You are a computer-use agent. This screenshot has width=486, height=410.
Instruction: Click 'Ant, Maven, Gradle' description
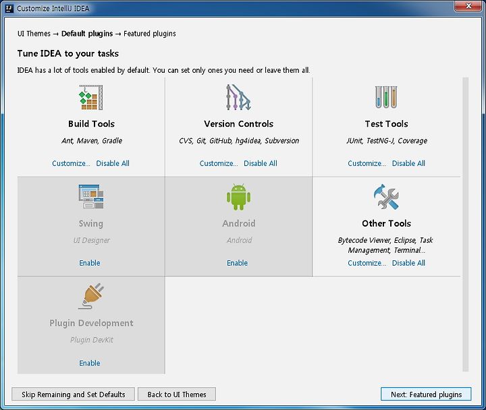click(92, 141)
